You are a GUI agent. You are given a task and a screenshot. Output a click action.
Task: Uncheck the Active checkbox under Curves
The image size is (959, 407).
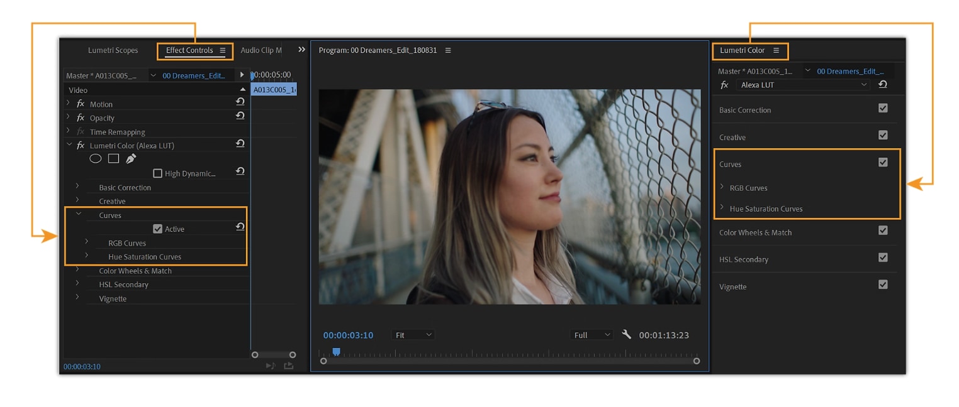(x=157, y=228)
